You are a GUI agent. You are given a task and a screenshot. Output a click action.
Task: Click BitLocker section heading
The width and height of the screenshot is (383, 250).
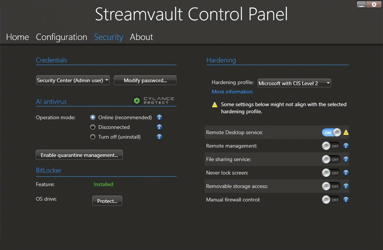[49, 170]
